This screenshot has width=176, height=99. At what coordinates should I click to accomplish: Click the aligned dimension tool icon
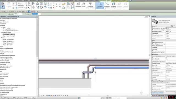tap(64, 4)
